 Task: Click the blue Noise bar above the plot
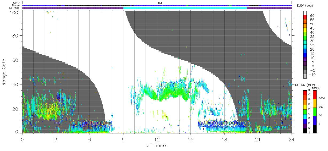point(157,5)
